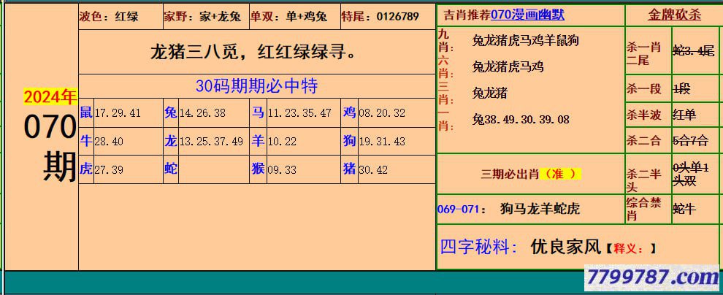Click the 2024年 highlighted label
Viewport: 723px width, 295px height.
click(x=50, y=97)
